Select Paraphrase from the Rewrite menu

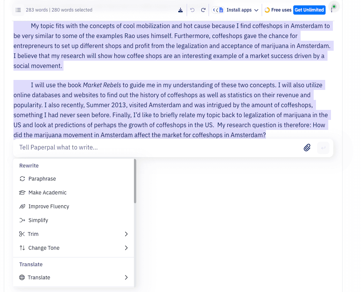pyautogui.click(x=42, y=179)
